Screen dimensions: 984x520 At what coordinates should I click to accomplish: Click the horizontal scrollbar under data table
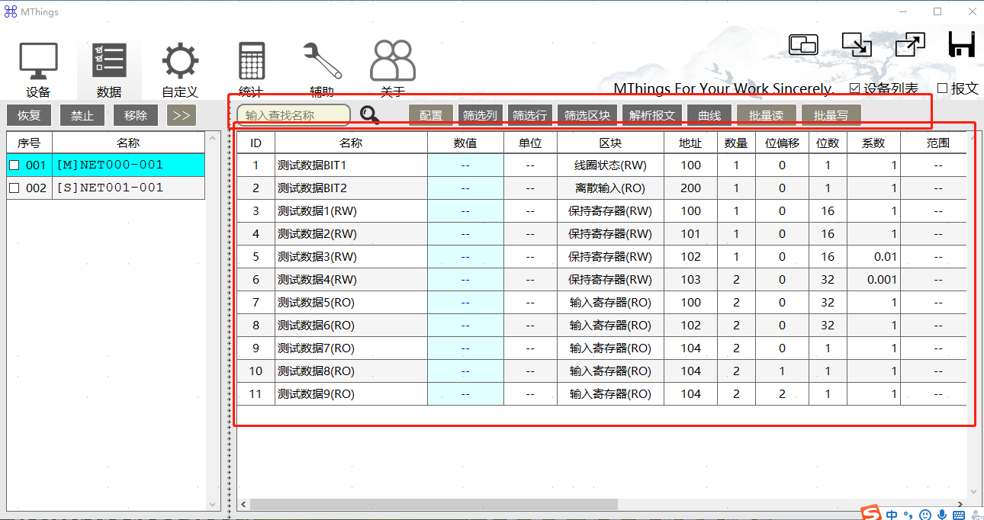(433, 505)
